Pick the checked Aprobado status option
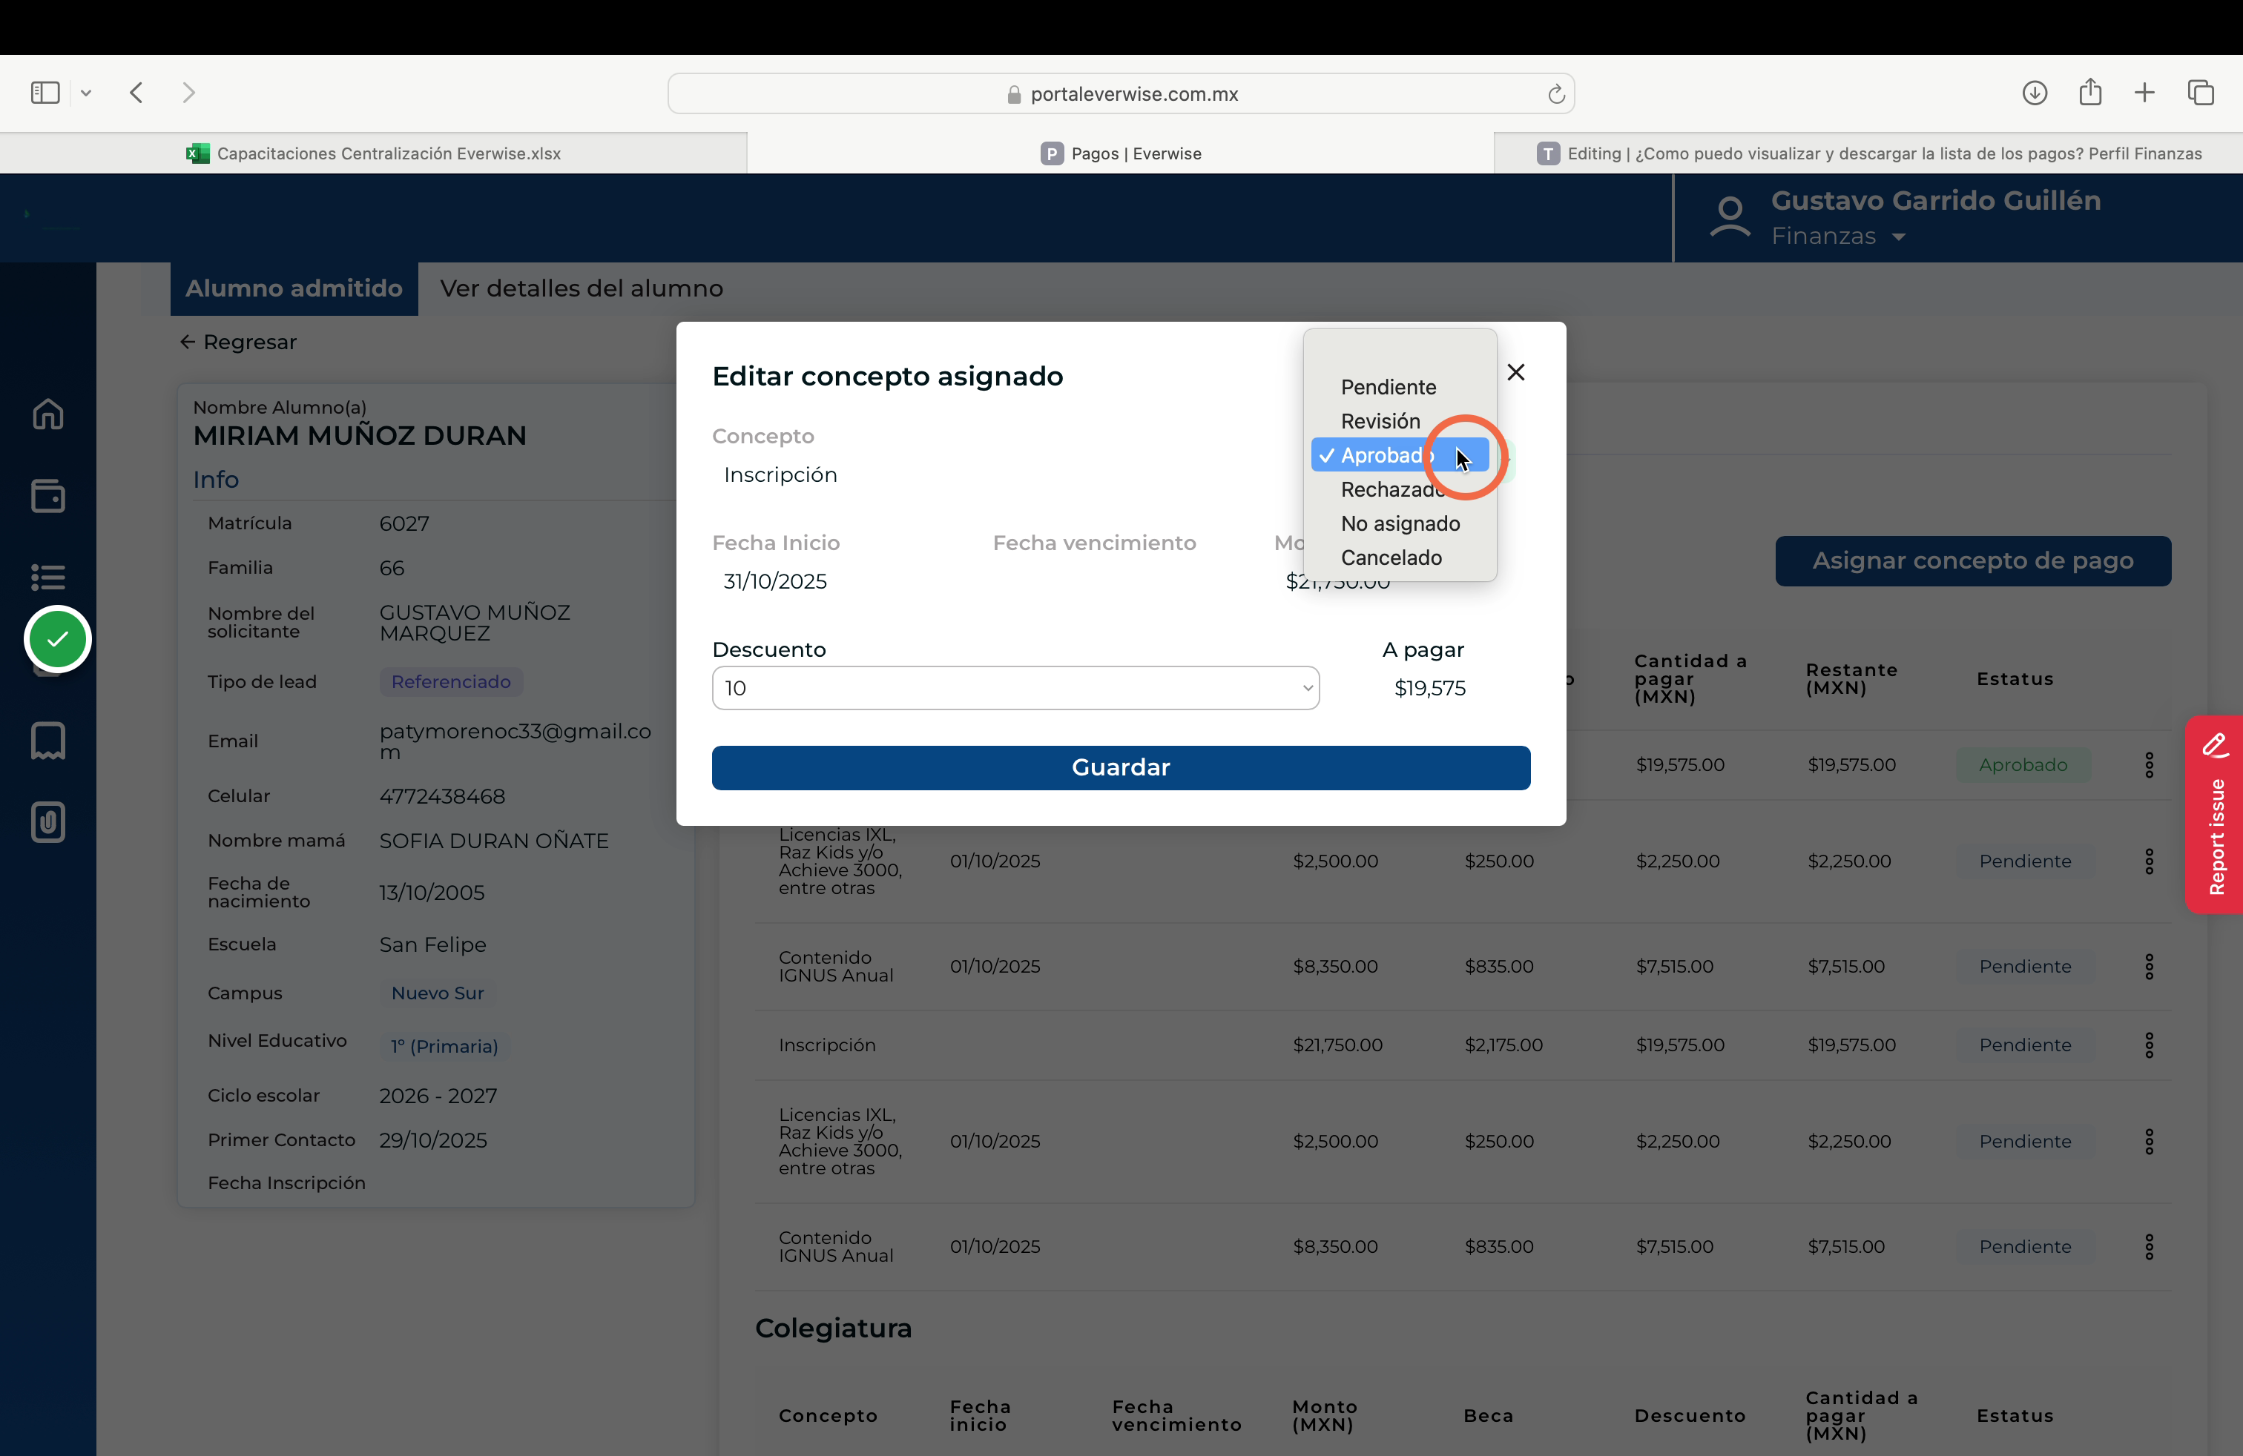 [1400, 456]
